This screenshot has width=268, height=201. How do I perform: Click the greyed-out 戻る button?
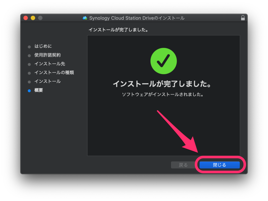pyautogui.click(x=183, y=165)
